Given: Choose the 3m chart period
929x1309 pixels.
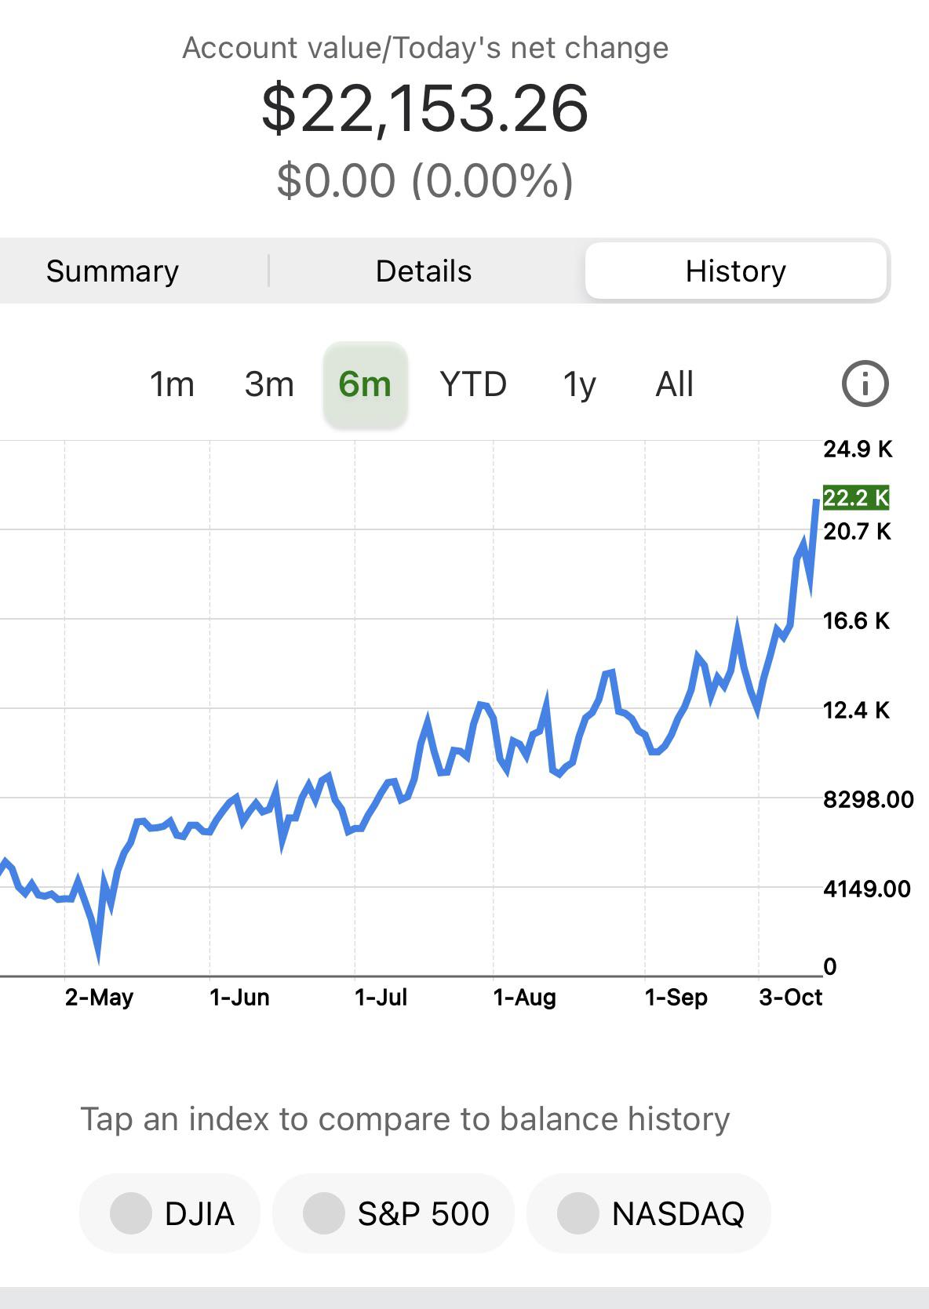Looking at the screenshot, I should point(269,385).
